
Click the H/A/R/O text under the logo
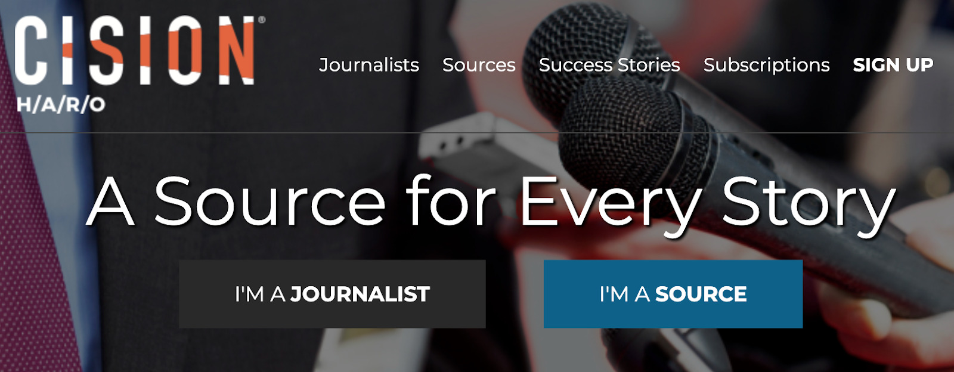coord(61,104)
